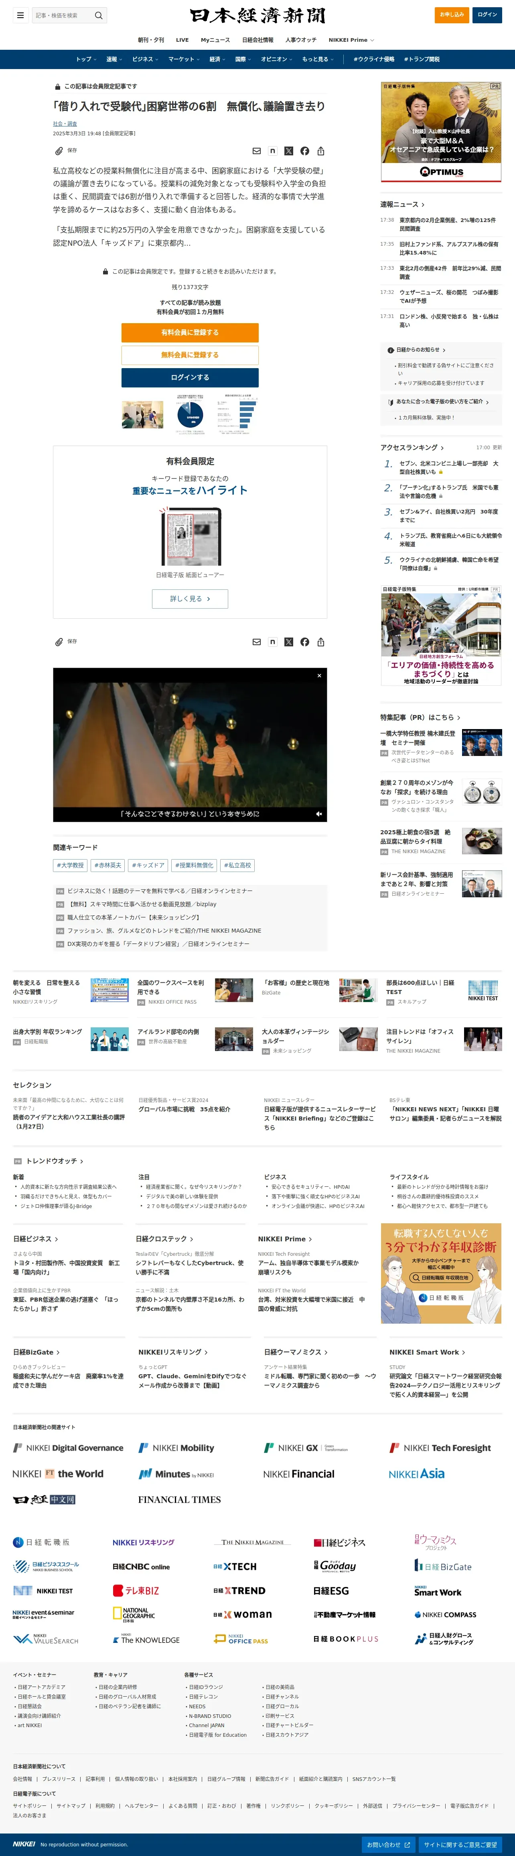The width and height of the screenshot is (515, 1856).
Task: Open the テレ東BIZ logo link
Action: [136, 1591]
